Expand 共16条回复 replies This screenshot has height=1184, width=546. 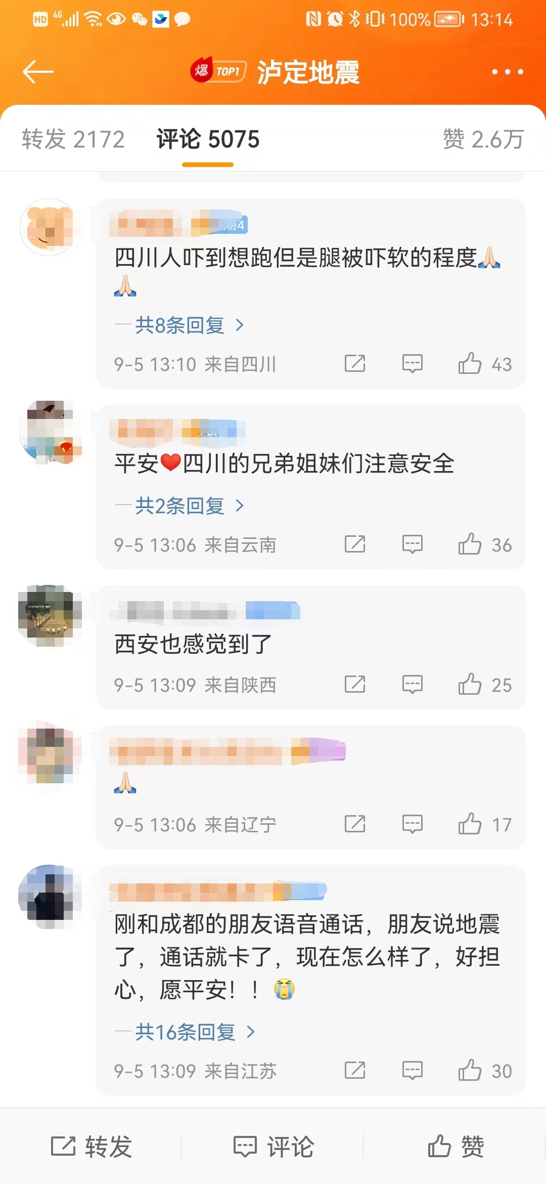(x=186, y=1032)
